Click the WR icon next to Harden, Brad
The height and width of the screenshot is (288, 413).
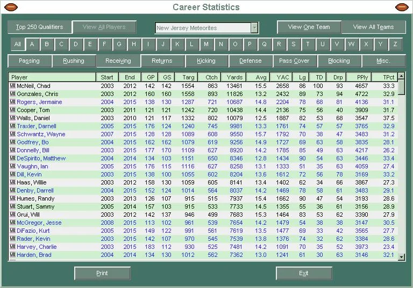click(x=12, y=255)
